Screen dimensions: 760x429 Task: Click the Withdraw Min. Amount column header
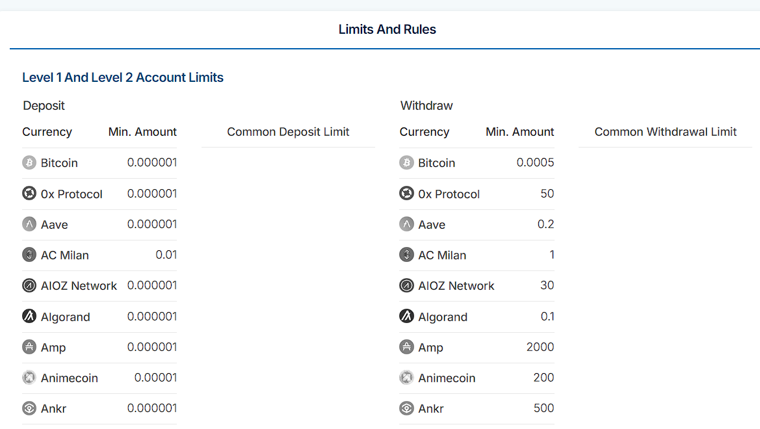519,132
